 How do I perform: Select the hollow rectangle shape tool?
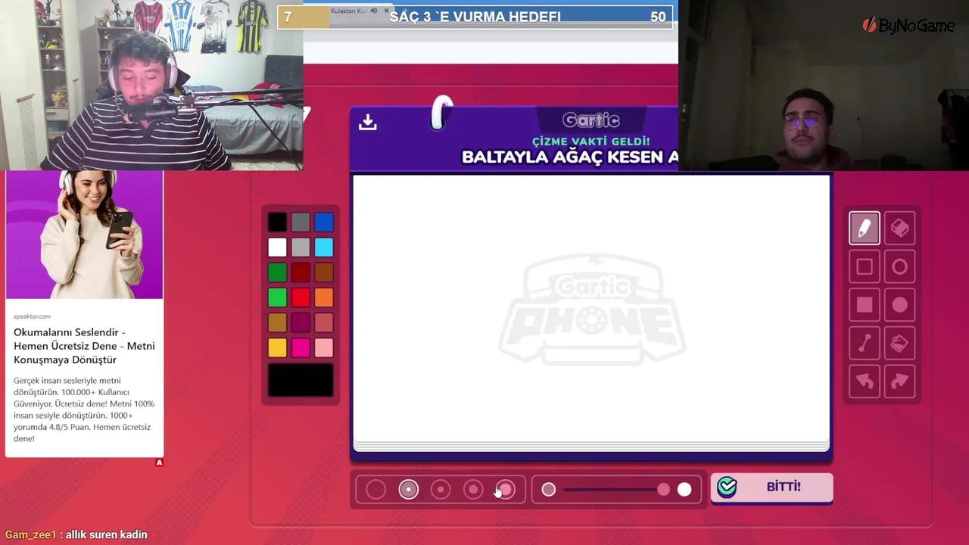[x=865, y=266]
